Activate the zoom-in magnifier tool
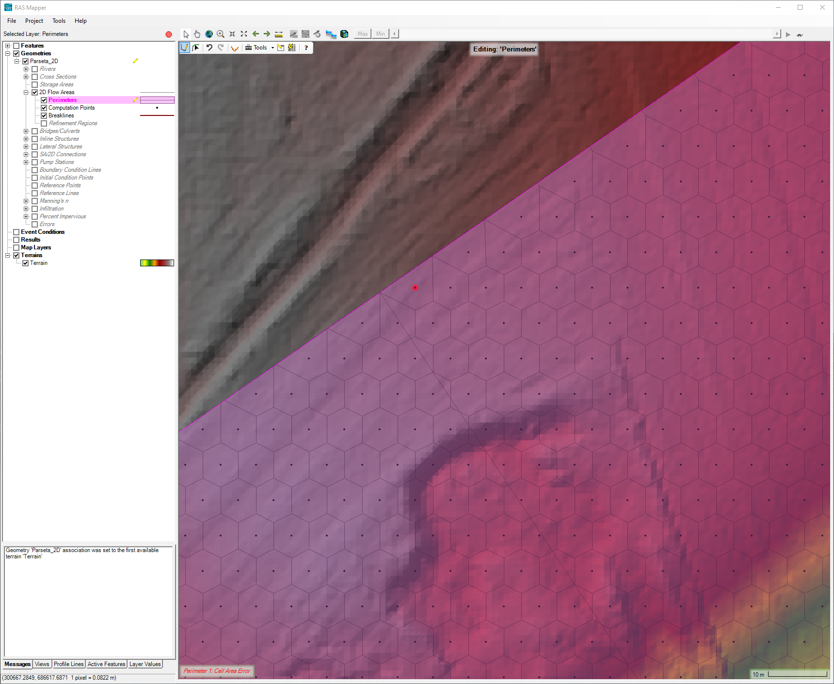Screen dimensions: 834x684 click(221, 34)
